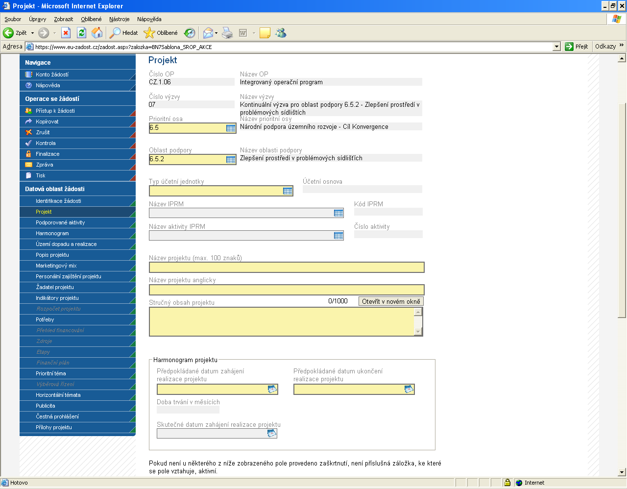Open lookup icon for Typ účetní jednotky
This screenshot has height=489, width=627.
[x=288, y=191]
